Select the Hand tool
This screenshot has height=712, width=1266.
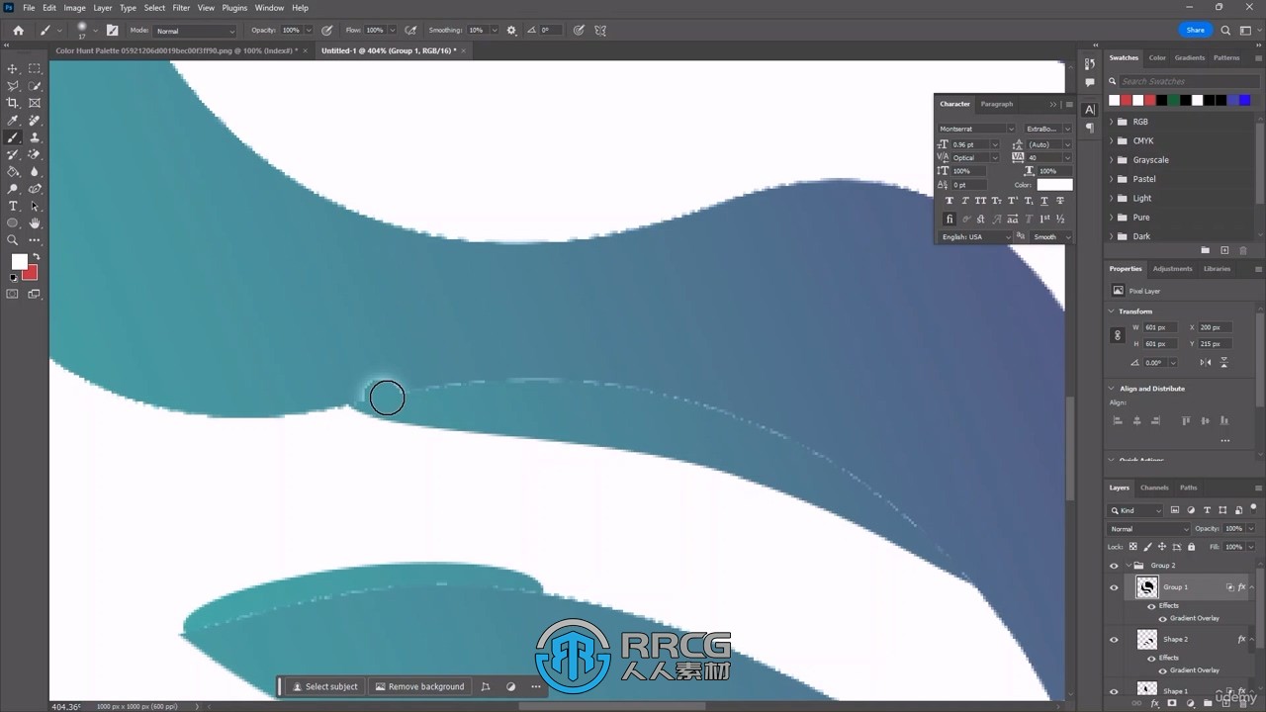click(35, 223)
